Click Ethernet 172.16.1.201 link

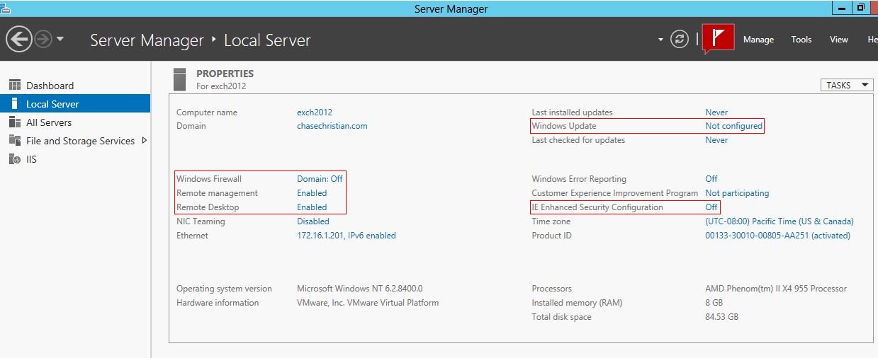(x=347, y=236)
